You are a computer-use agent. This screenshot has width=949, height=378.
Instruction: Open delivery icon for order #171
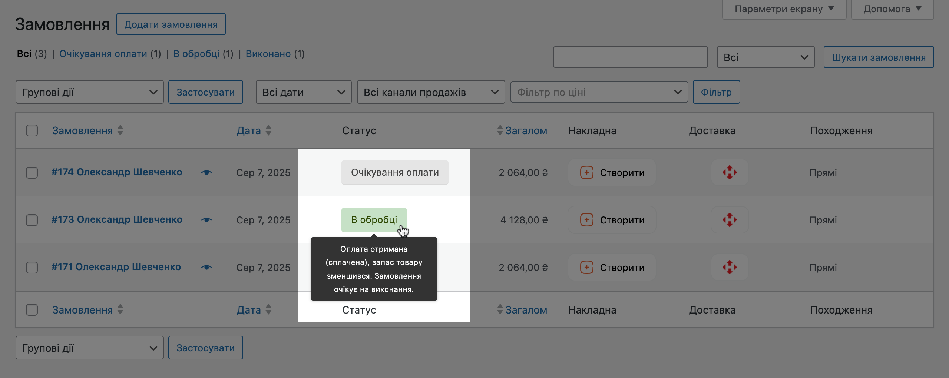(x=730, y=267)
